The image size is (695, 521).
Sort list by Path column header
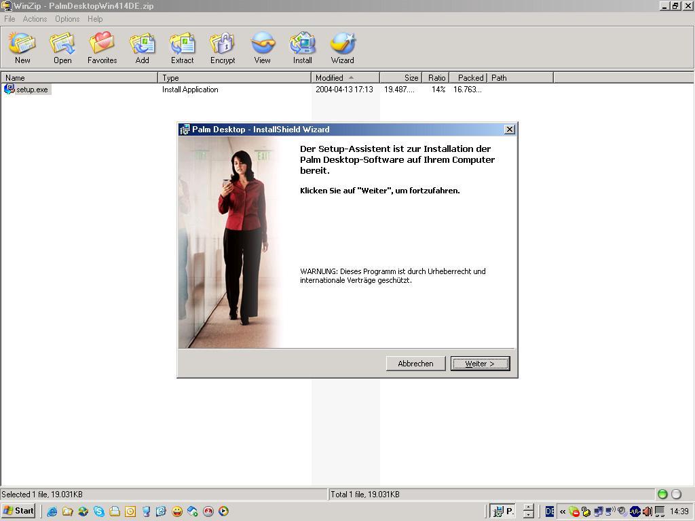click(521, 77)
